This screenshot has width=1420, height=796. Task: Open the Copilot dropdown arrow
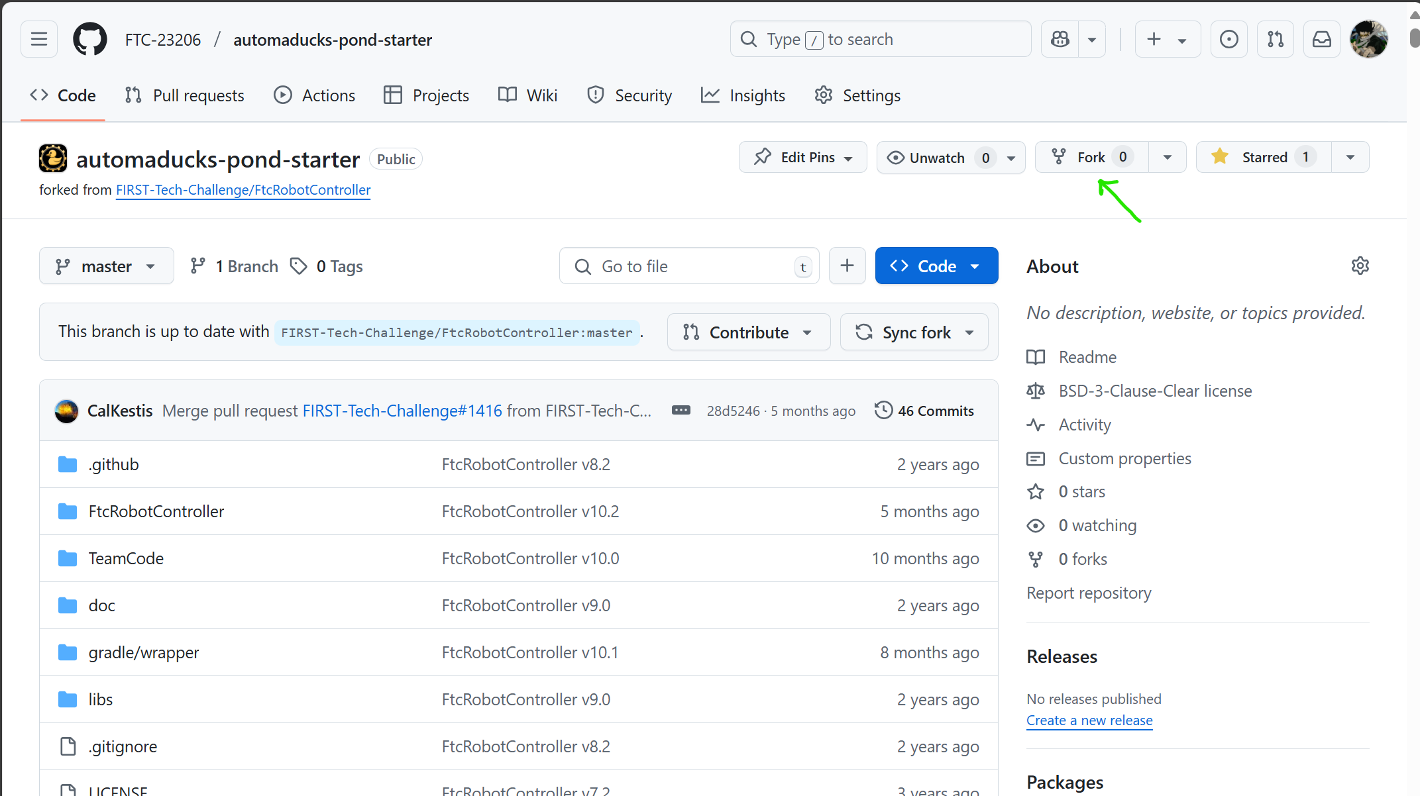point(1091,39)
